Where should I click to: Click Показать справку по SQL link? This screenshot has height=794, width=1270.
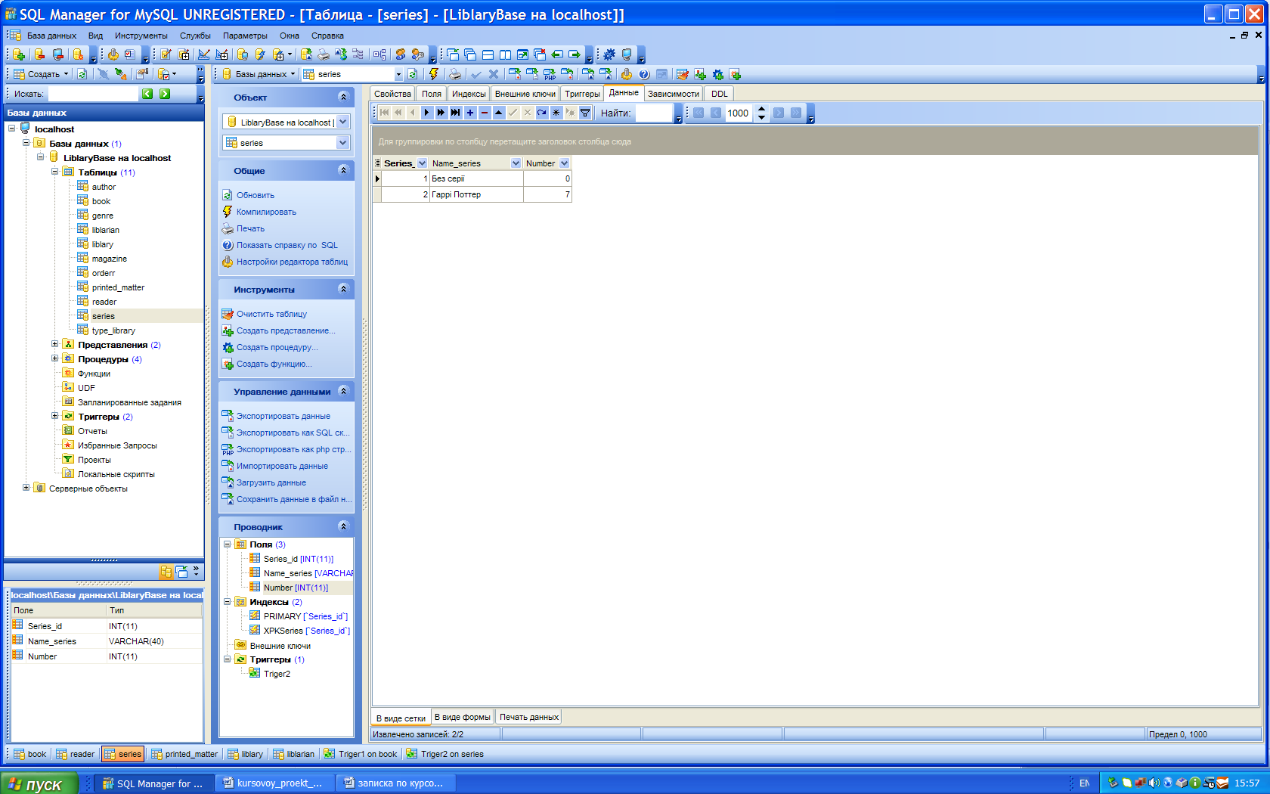[x=287, y=245]
